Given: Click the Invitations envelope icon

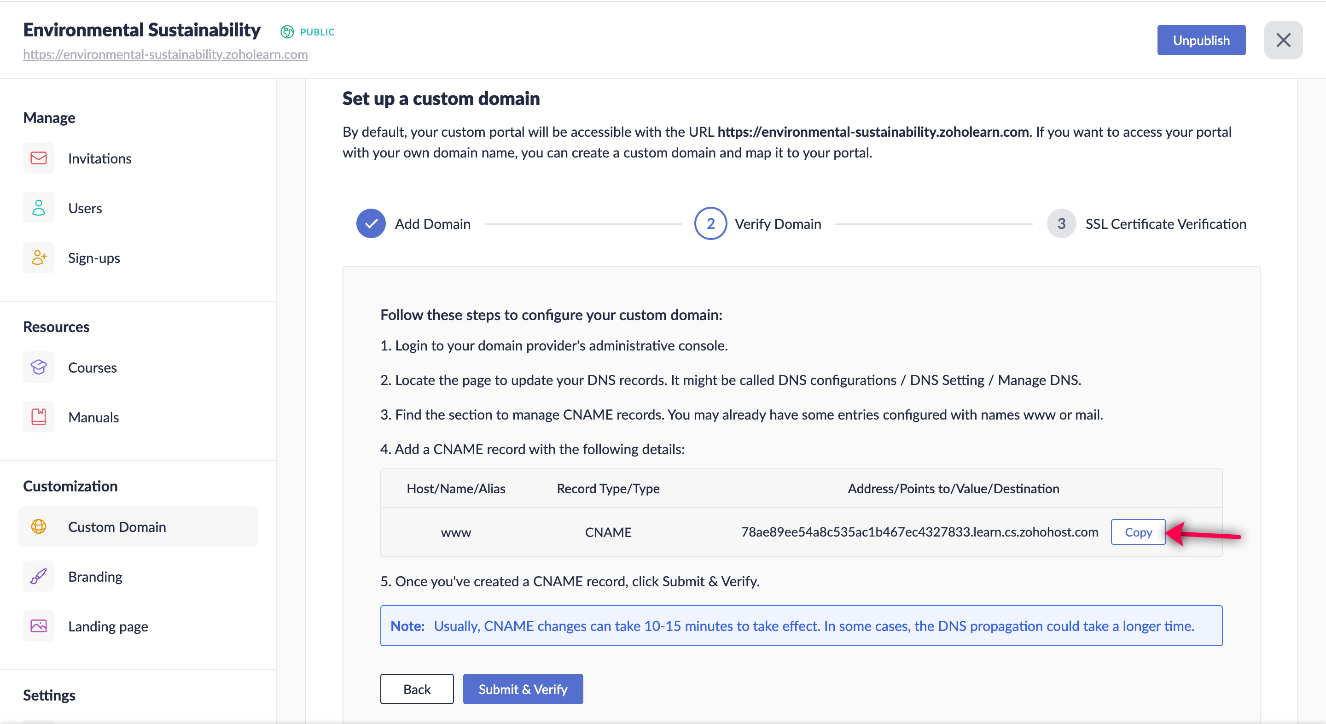Looking at the screenshot, I should point(39,158).
